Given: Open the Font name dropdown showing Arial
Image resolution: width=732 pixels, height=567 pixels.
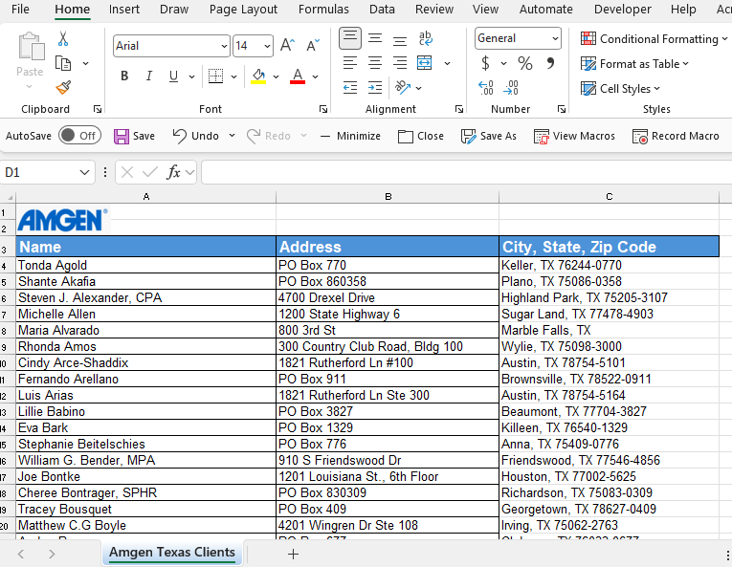Looking at the screenshot, I should [x=171, y=46].
